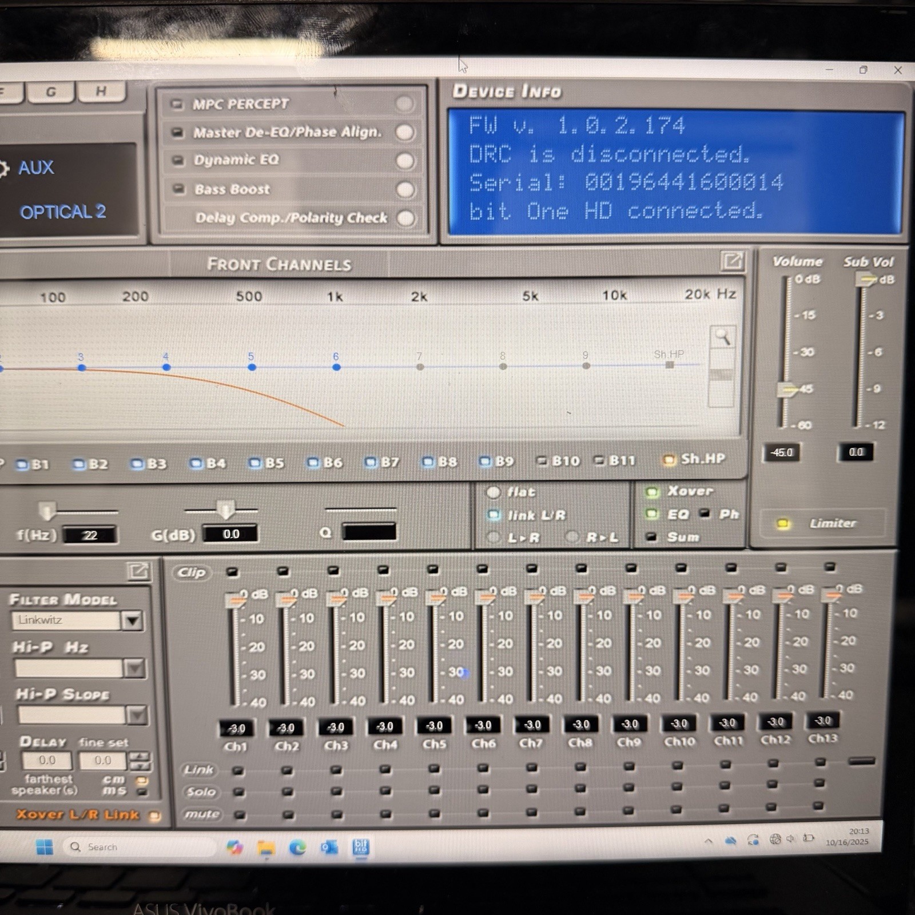Click the Ch1 level fader handle

(x=234, y=600)
